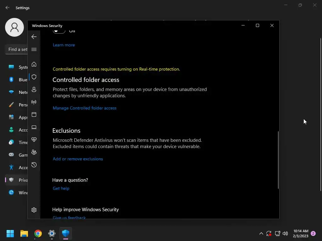Open Home in Windows Security sidebar
This screenshot has width=322, height=241.
pyautogui.click(x=34, y=64)
